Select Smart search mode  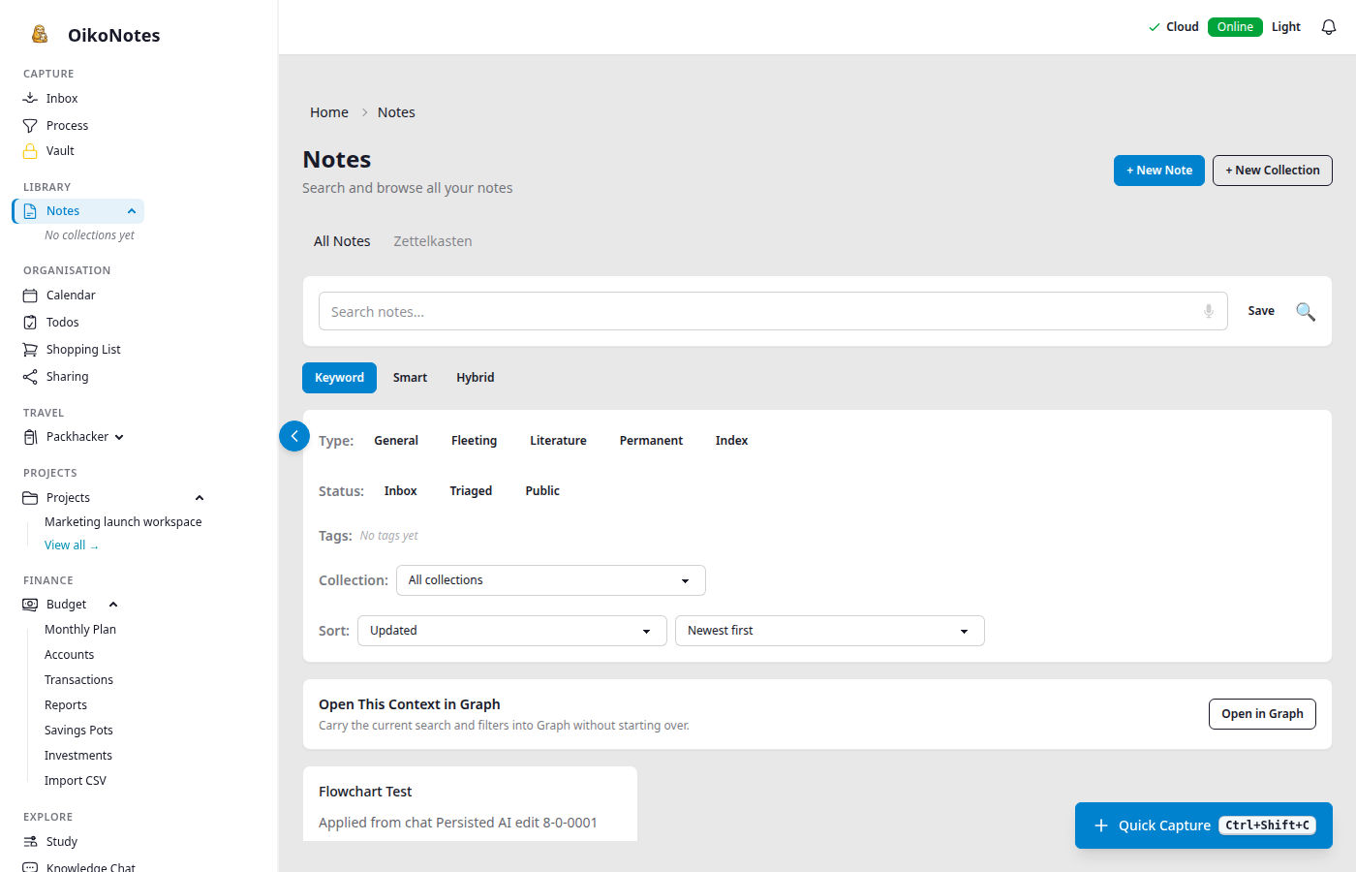(x=410, y=378)
